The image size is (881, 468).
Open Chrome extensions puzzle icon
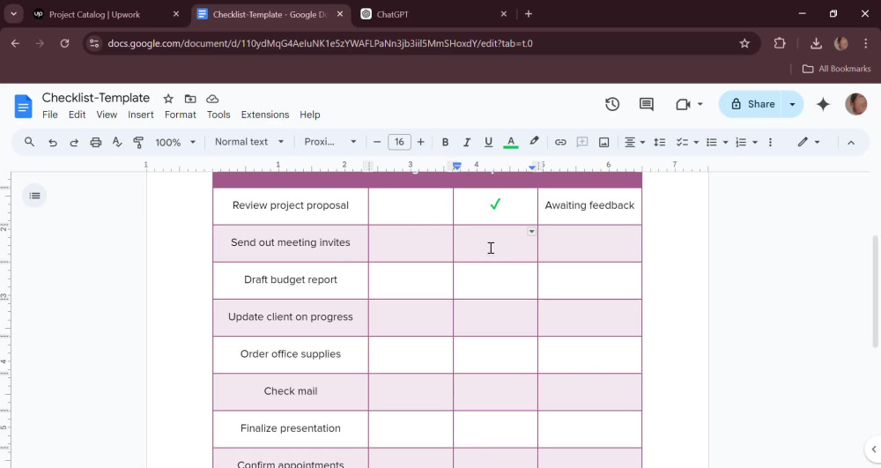click(x=780, y=43)
